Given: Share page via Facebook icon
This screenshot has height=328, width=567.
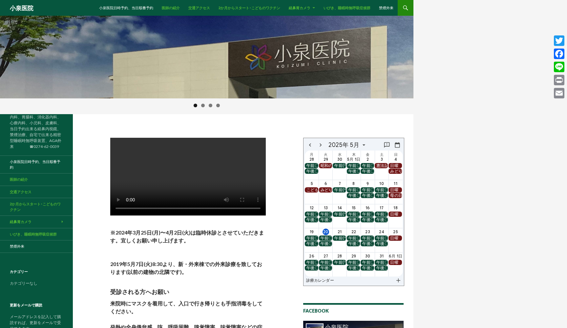Looking at the screenshot, I should (x=559, y=54).
